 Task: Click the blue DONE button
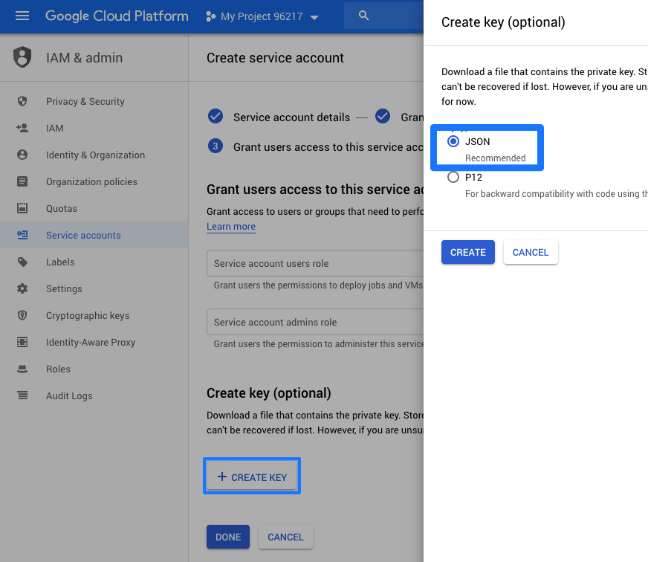[227, 537]
